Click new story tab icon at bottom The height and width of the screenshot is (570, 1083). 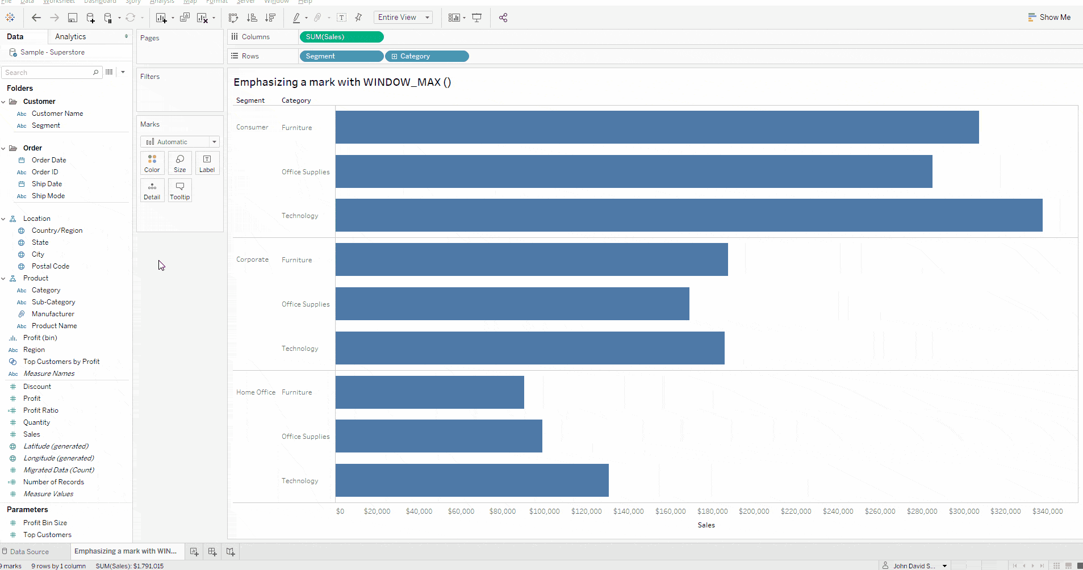tap(231, 551)
